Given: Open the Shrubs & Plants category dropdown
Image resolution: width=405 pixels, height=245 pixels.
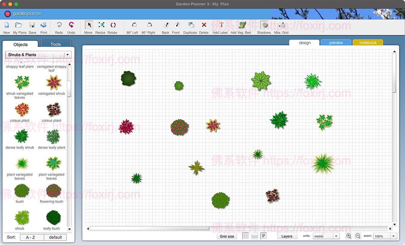Looking at the screenshot, I should [x=37, y=54].
